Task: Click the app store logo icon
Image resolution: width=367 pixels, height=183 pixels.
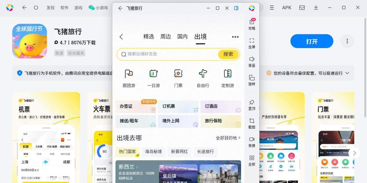Action: tap(10, 8)
